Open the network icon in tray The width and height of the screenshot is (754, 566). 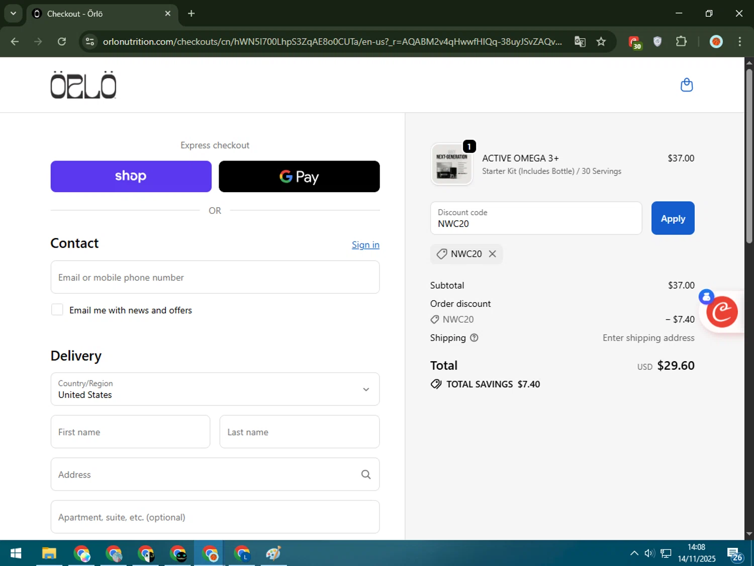click(666, 553)
